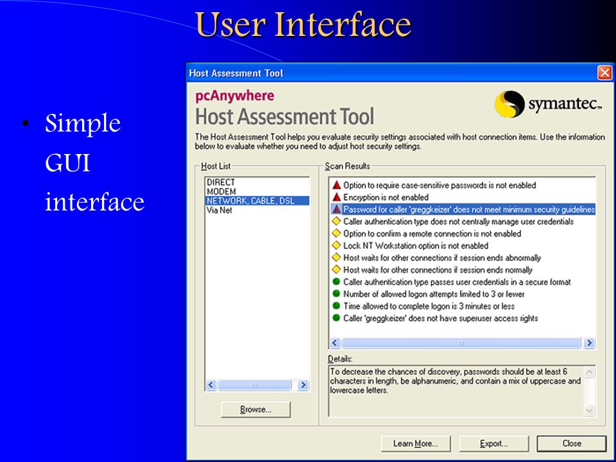Click Scan Results horizontal scrollbar thumb
The image size is (616, 462).
[461, 343]
